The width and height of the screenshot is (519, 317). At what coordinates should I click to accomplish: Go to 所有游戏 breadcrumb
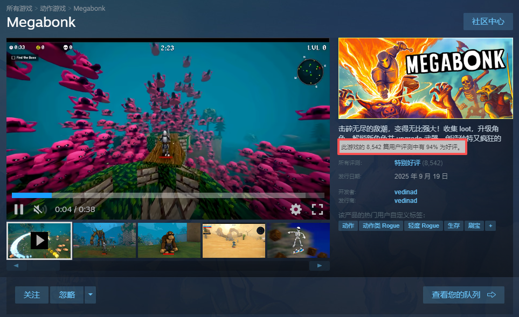(19, 9)
